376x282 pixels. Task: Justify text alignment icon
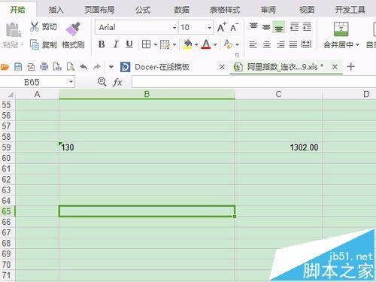[293, 44]
